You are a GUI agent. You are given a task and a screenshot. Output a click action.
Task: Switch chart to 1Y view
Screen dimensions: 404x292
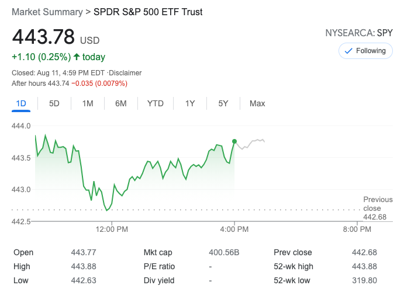[190, 103]
